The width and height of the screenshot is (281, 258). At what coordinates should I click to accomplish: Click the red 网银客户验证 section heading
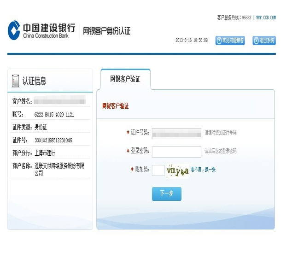click(x=116, y=106)
